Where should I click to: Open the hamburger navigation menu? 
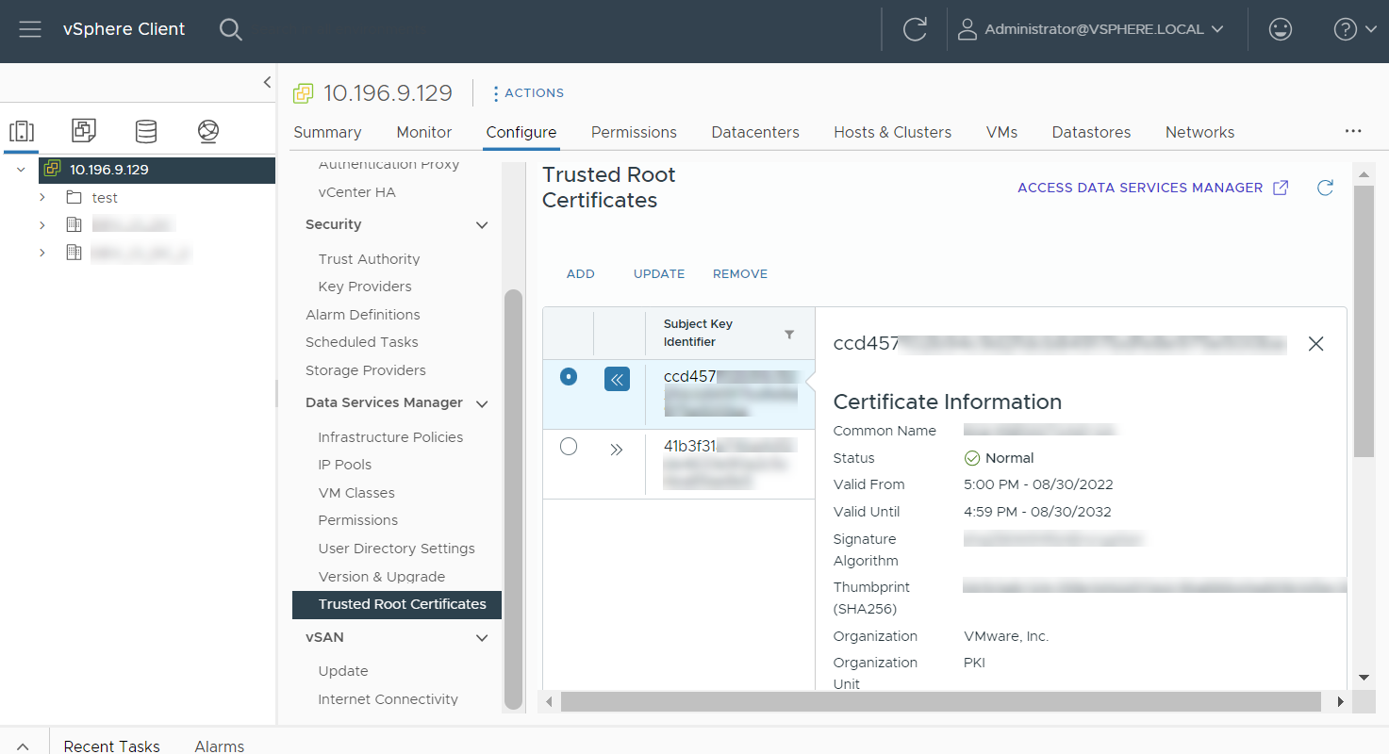tap(30, 29)
